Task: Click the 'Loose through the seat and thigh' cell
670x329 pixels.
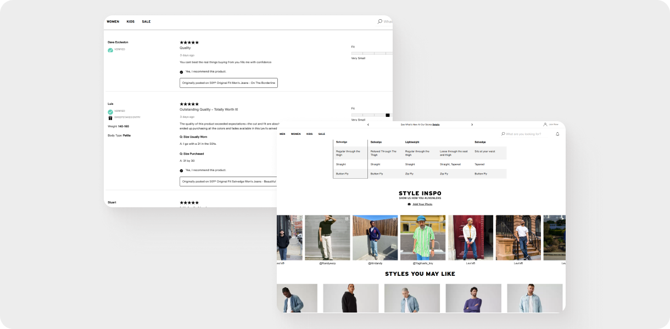Action: point(455,153)
